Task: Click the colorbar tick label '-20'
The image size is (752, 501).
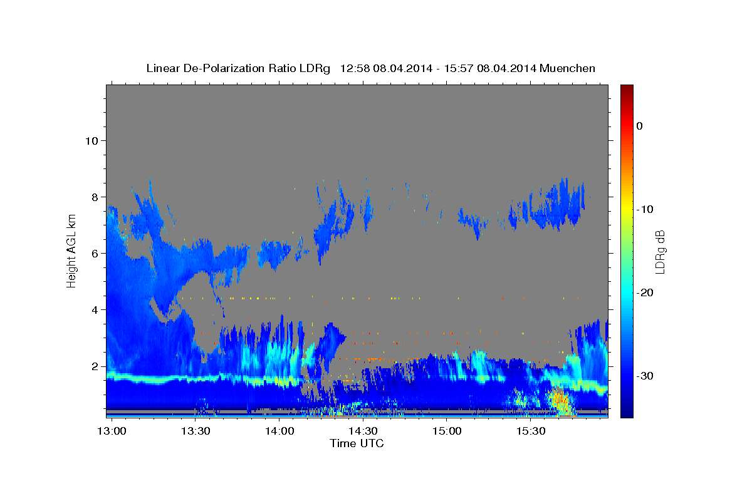Action: tap(645, 292)
